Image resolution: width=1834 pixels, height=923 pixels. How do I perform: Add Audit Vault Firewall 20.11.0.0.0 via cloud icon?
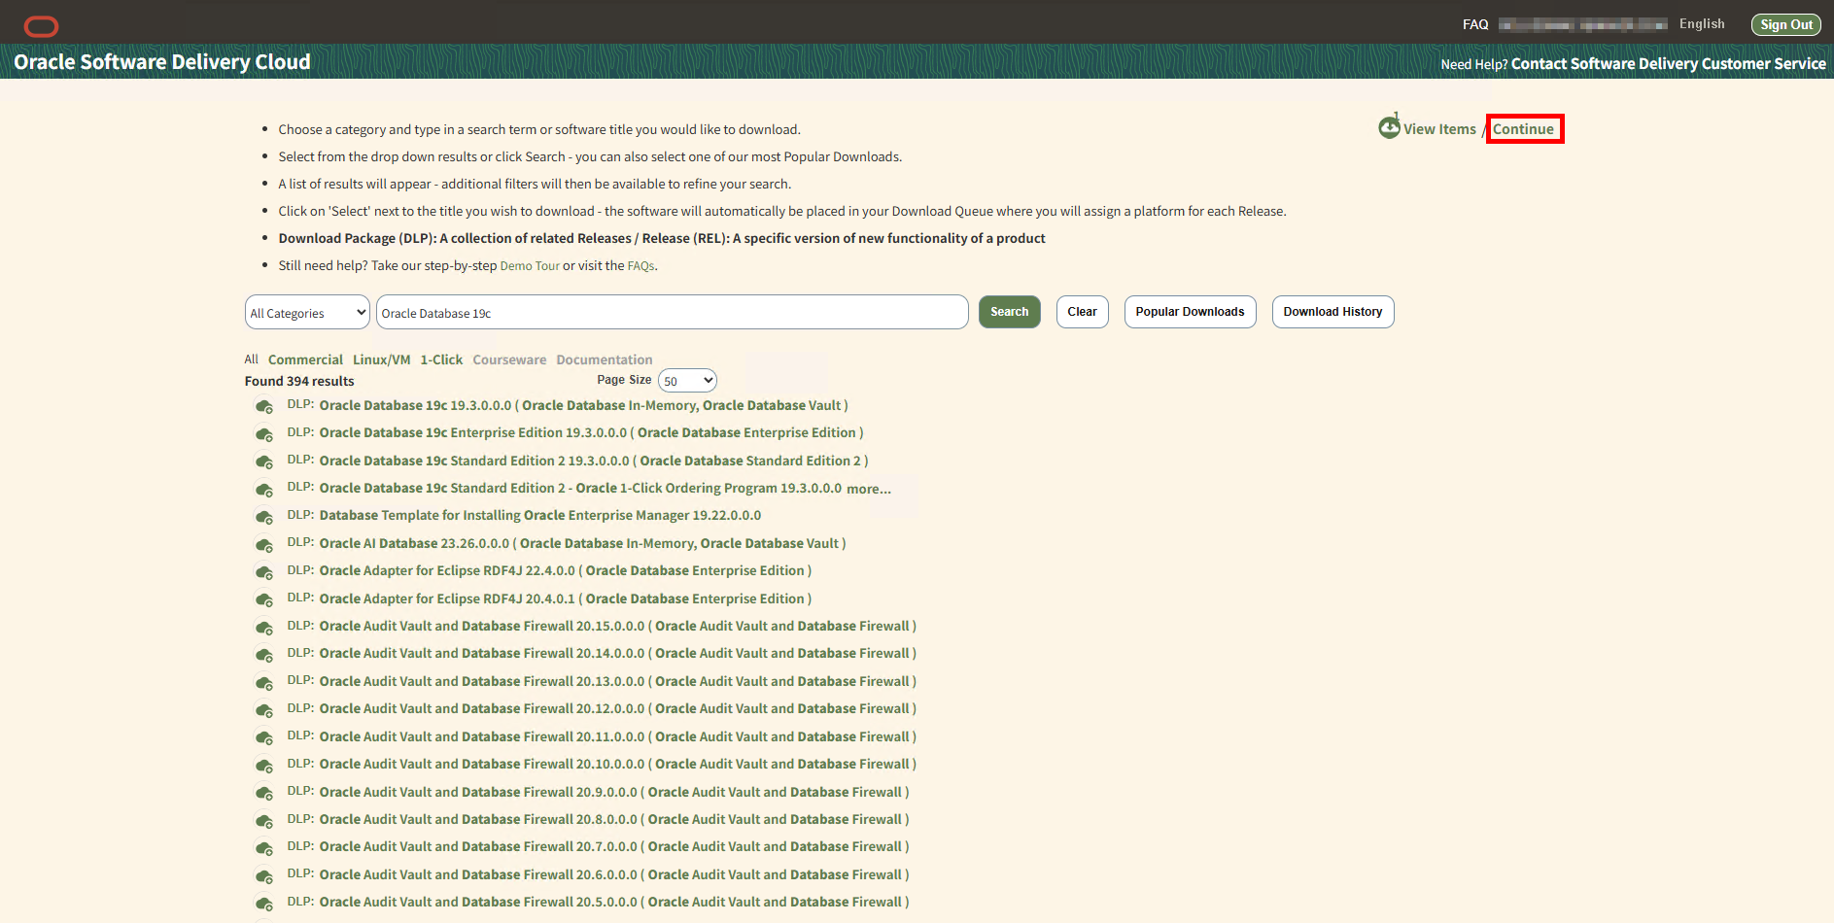[263, 737]
